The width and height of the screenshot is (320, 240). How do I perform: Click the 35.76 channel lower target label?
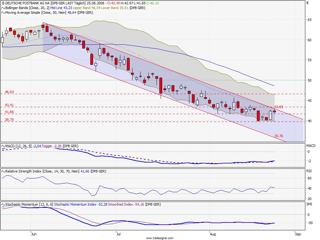(x=278, y=136)
